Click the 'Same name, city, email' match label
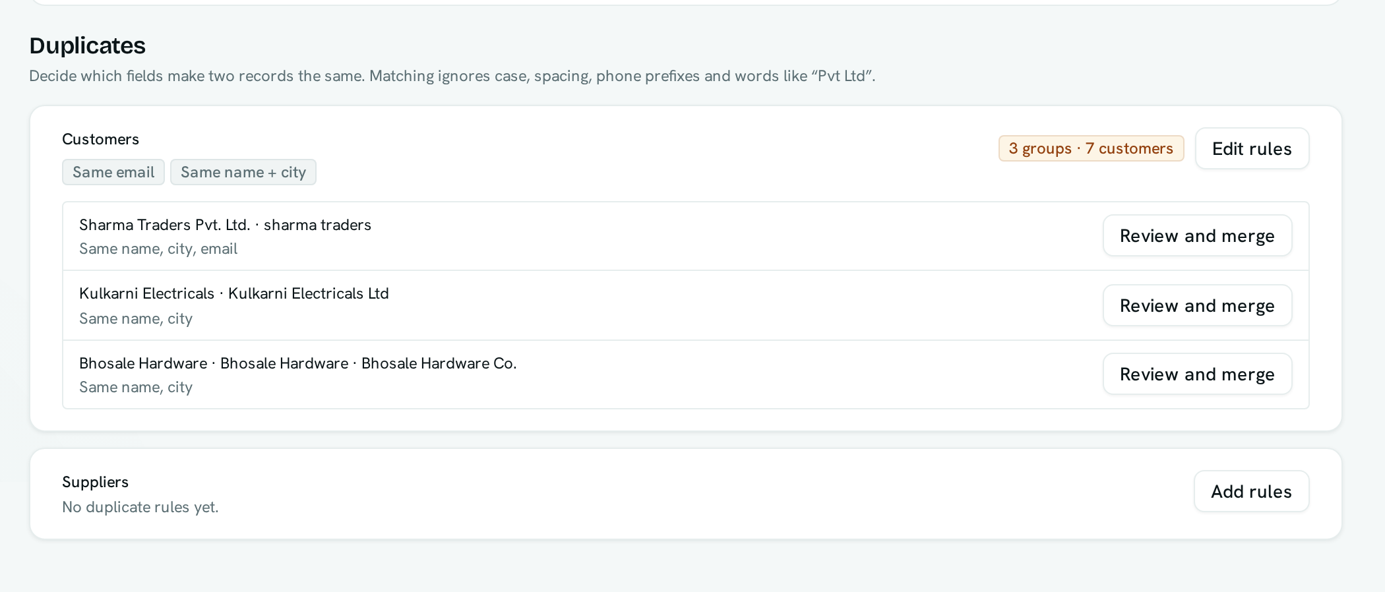 click(158, 249)
